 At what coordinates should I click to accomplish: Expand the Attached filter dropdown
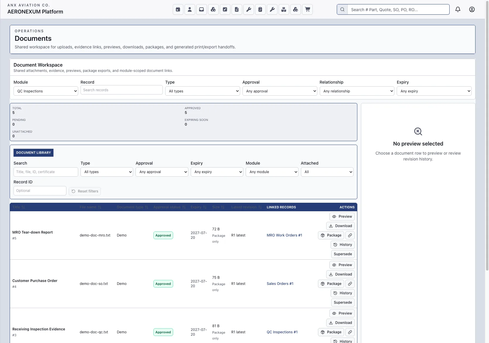click(327, 172)
